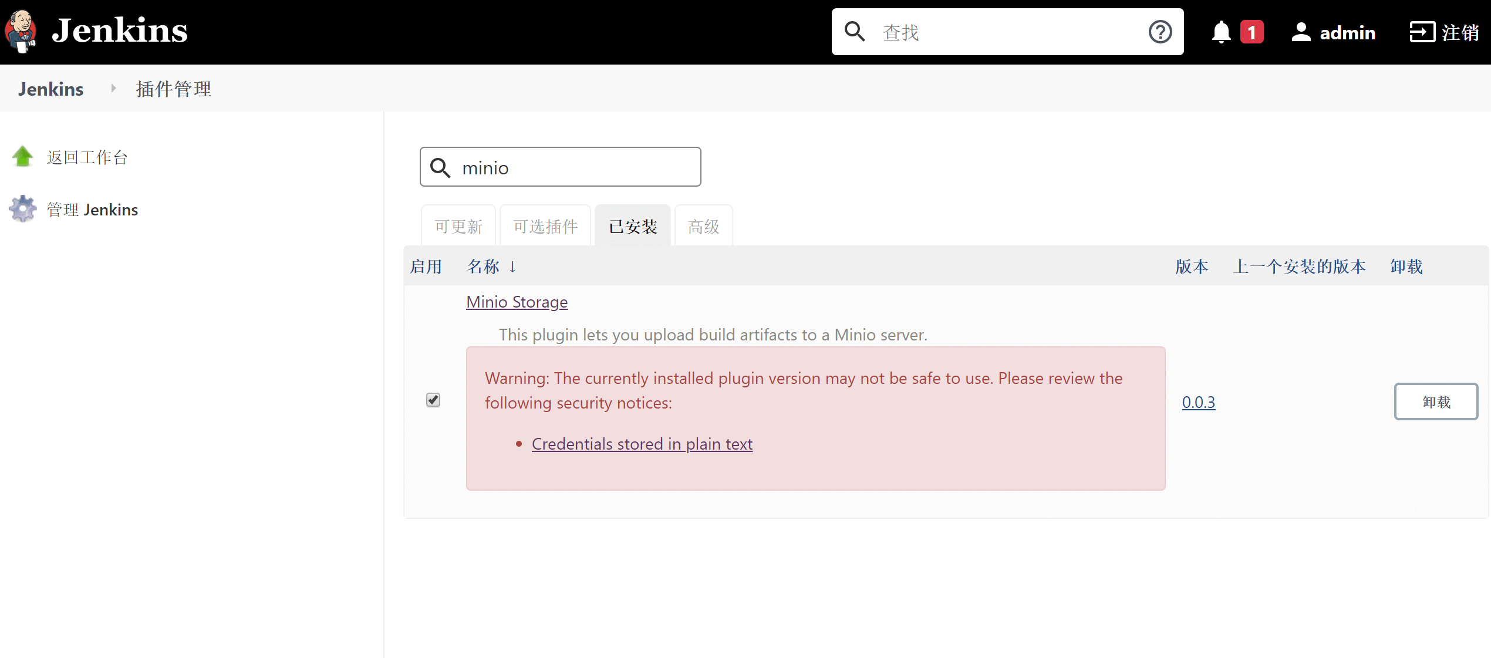Focus the top 查找 search field
The width and height of the screenshot is (1491, 658).
pos(1007,32)
